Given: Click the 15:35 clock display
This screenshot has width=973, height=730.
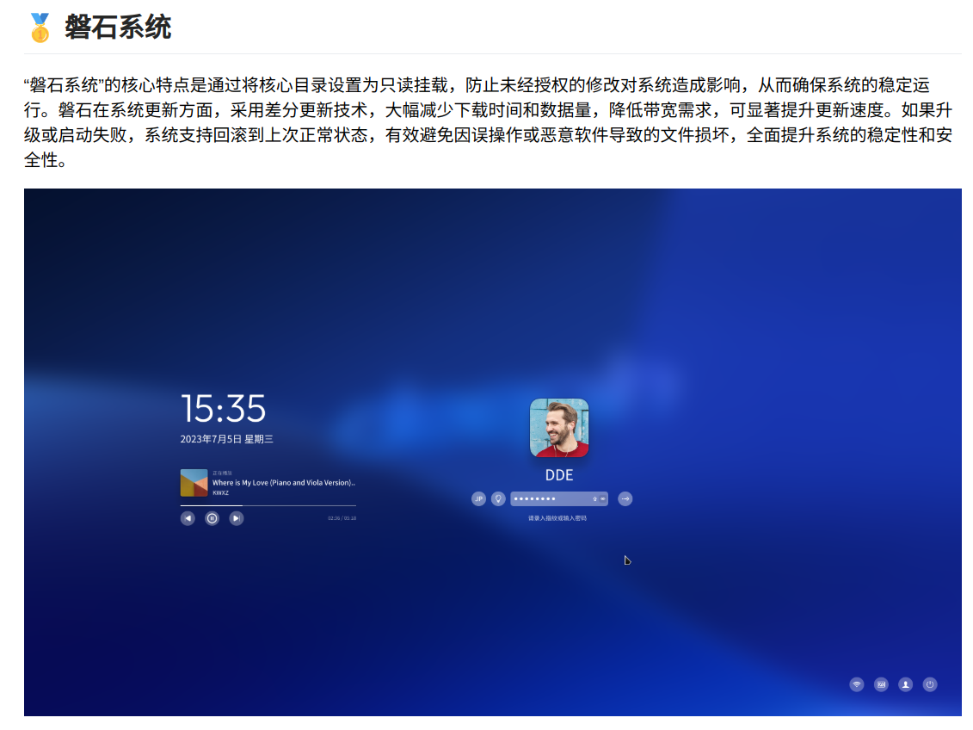Looking at the screenshot, I should 224,409.
